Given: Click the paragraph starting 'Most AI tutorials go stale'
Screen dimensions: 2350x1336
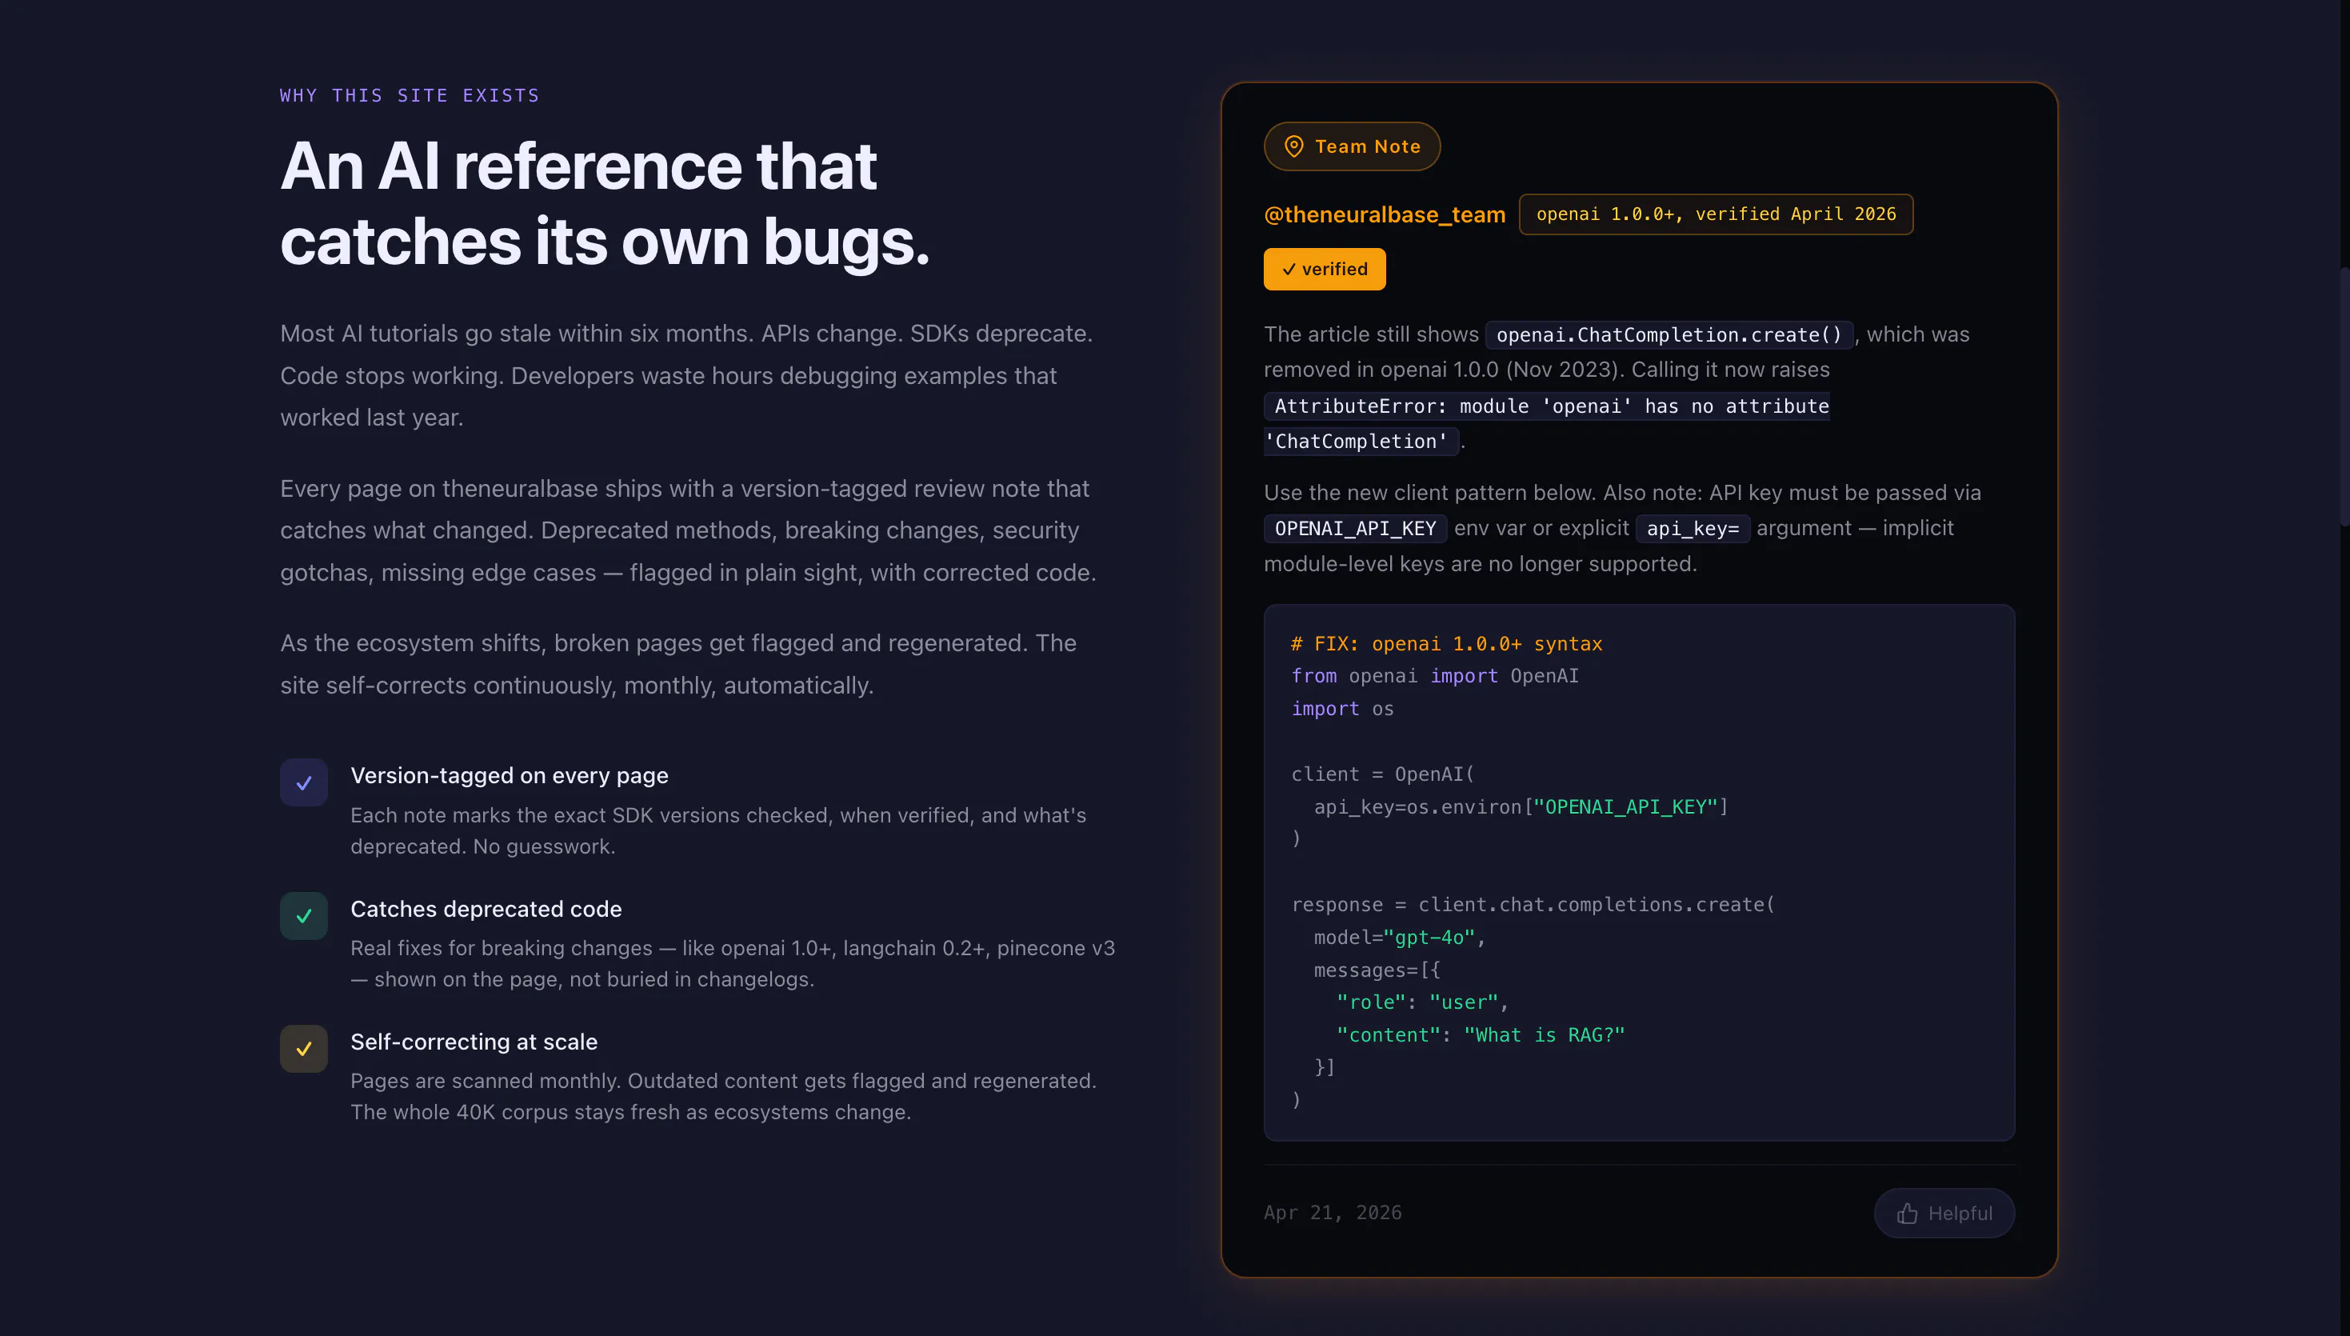Looking at the screenshot, I should [686, 375].
